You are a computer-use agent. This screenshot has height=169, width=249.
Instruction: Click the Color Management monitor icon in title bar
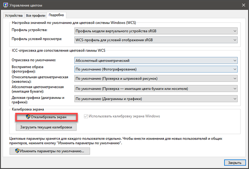(x=5, y=5)
